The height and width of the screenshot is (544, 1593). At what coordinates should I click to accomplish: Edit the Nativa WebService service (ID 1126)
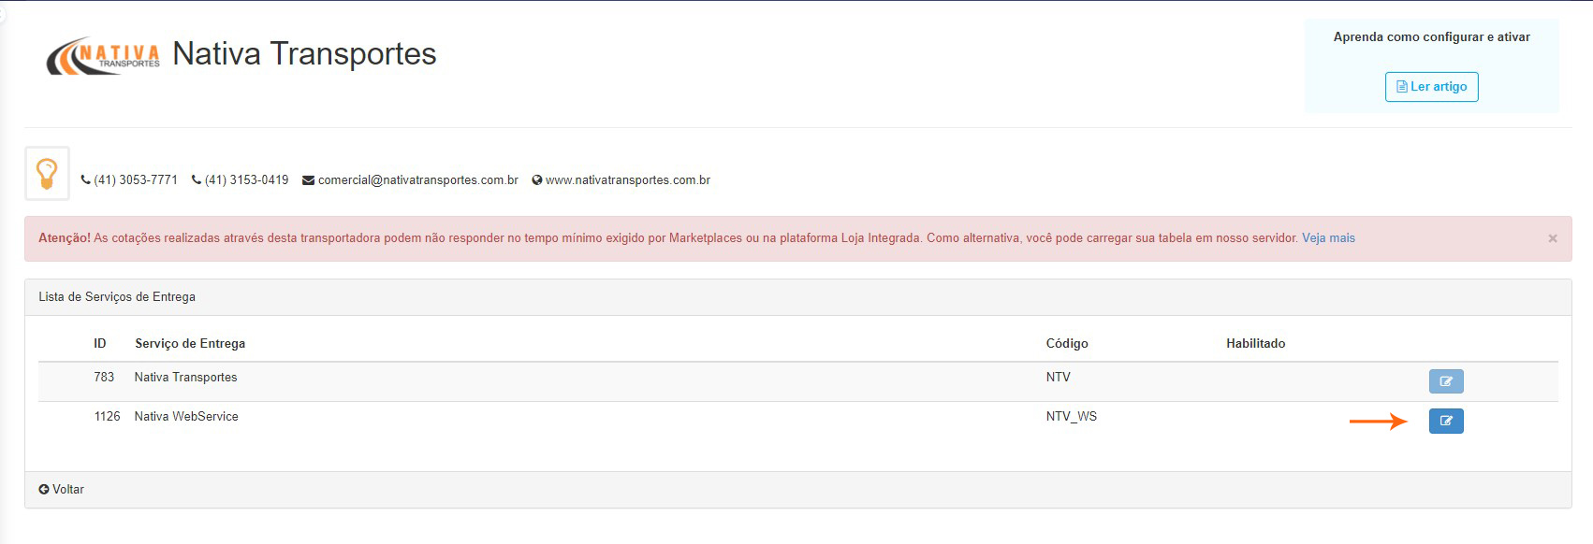(1445, 422)
